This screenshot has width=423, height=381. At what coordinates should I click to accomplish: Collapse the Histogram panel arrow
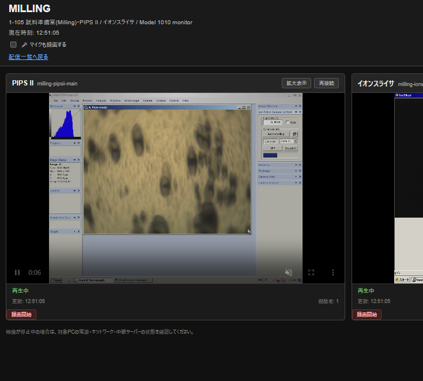tap(75, 106)
